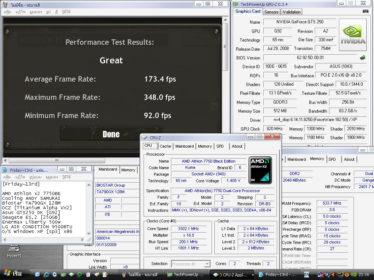Open white diamond CPU-Z quick launch icon
Screen dimensions: 374x280
point(71,275)
